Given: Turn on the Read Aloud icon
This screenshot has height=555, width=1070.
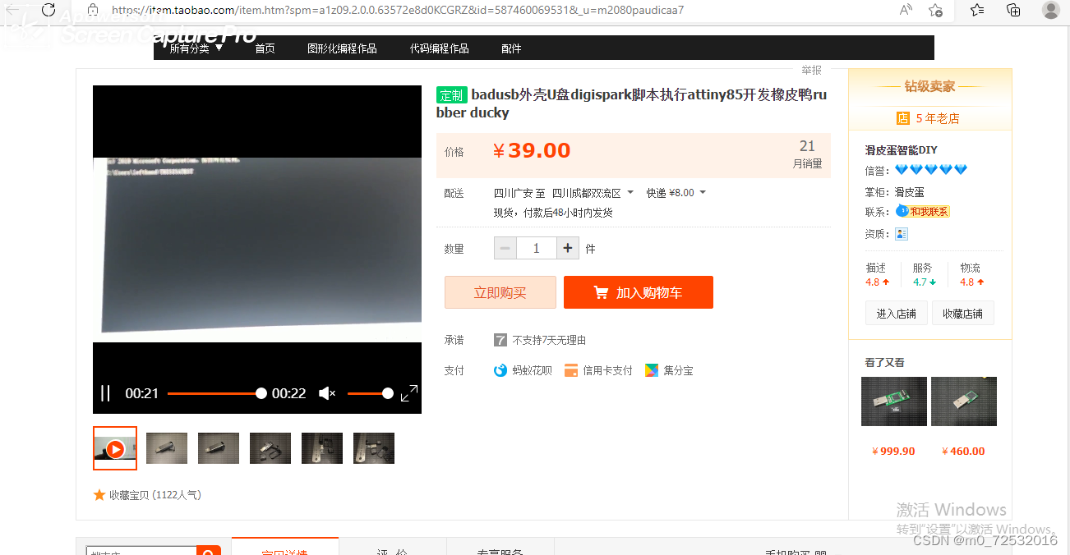Looking at the screenshot, I should pos(906,10).
